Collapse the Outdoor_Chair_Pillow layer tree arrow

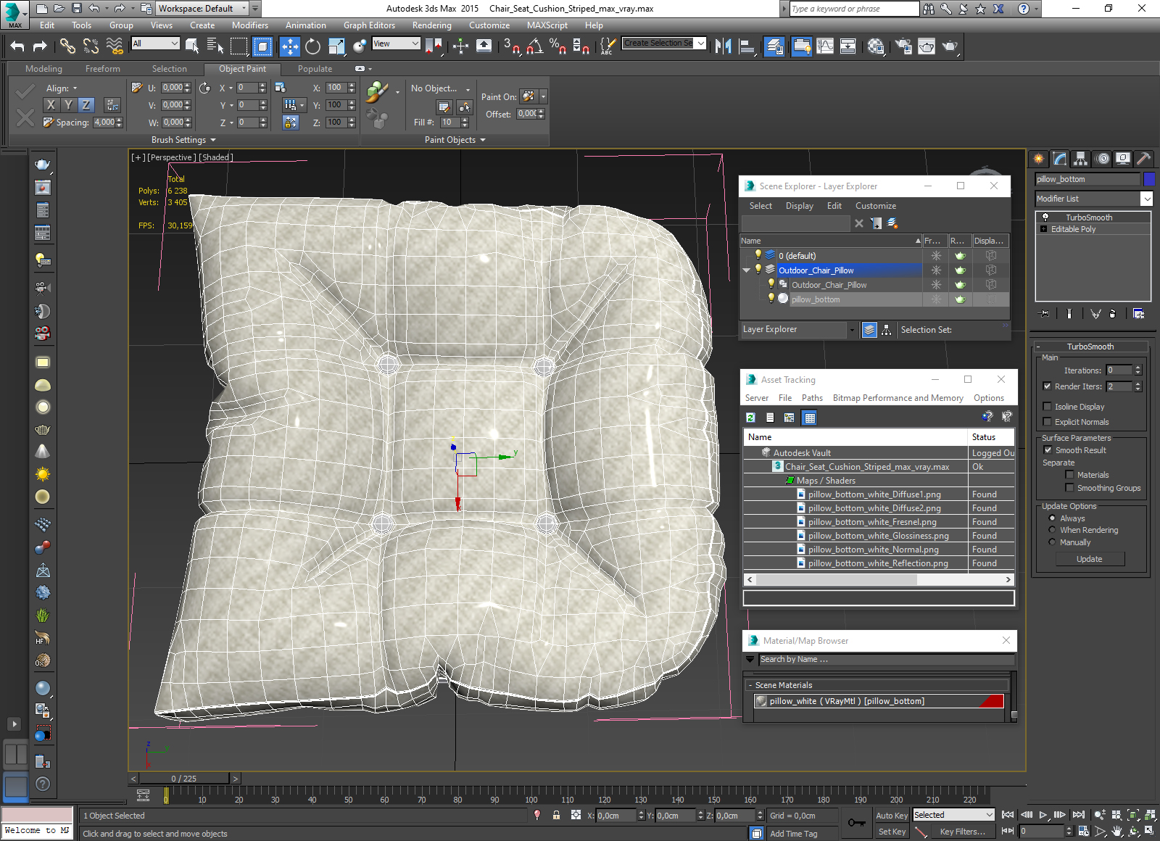746,270
